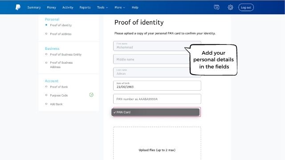Screen dimensions: 285x160
Task: Click the green checkmark beside Purpose Code
Action: (x=91, y=95)
